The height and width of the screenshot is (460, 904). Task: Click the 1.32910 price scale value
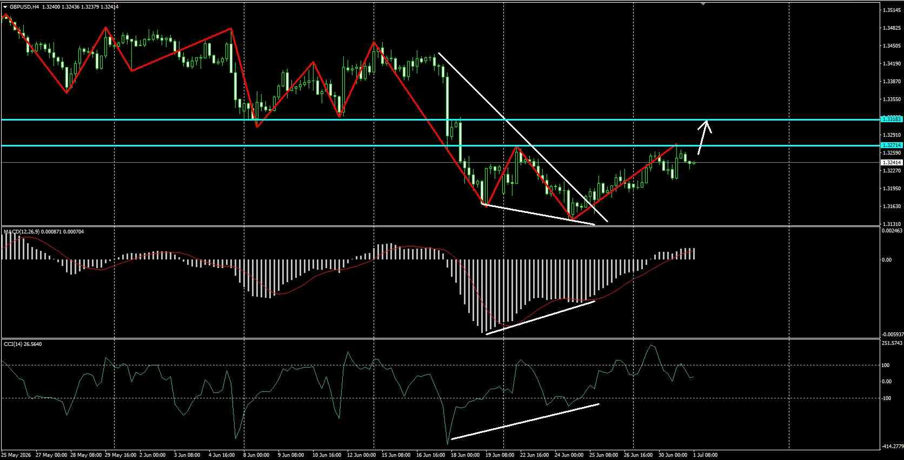[892, 135]
